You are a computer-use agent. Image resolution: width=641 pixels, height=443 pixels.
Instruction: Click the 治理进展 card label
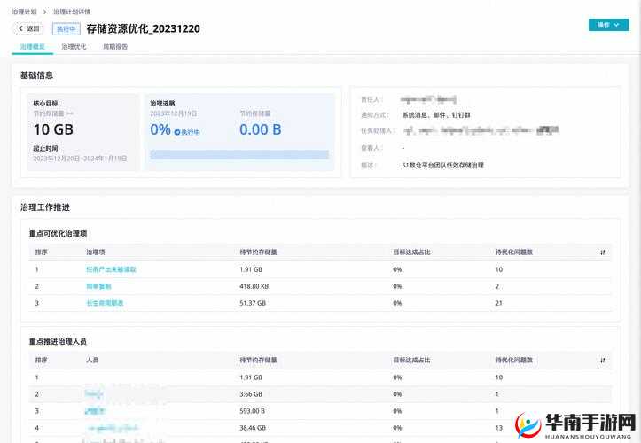coord(162,104)
